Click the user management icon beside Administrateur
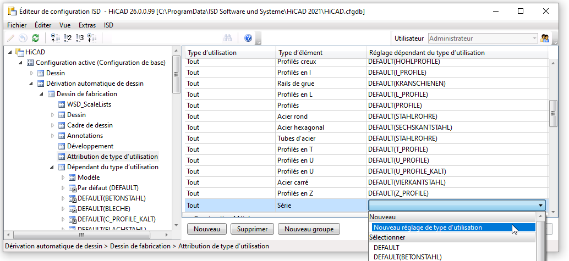This screenshot has height=261, width=569. (545, 38)
